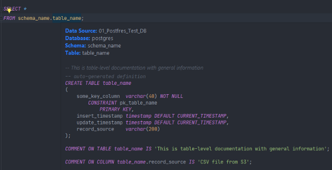Click the italic table-level documentation comment
This screenshot has height=170, width=332.
point(134,68)
